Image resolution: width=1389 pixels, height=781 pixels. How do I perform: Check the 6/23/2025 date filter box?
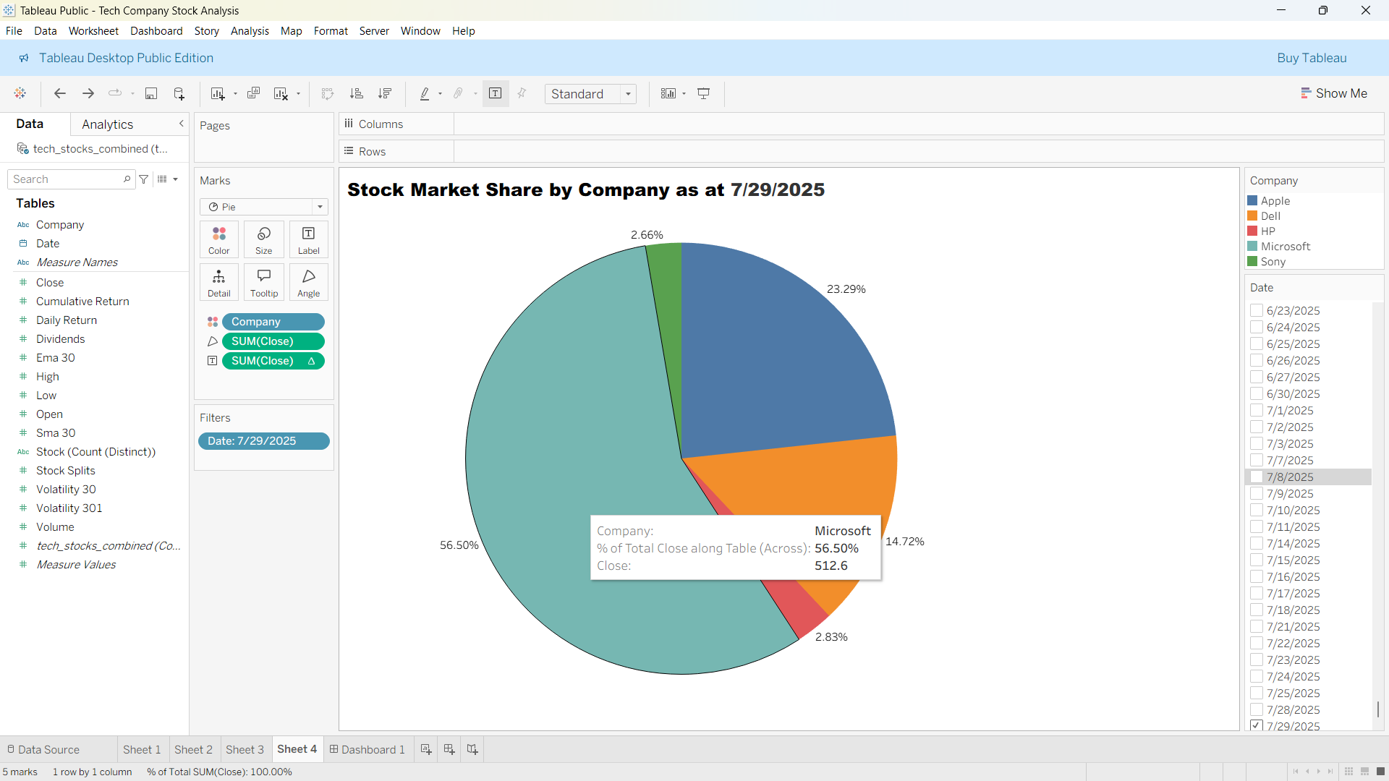click(x=1257, y=310)
